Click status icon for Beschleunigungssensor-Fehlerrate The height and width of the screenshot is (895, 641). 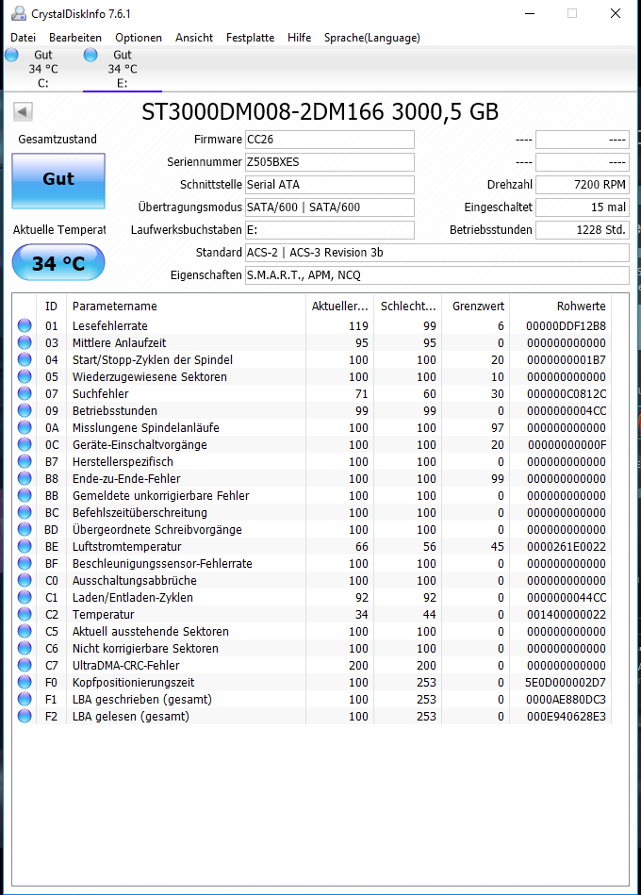tap(25, 563)
